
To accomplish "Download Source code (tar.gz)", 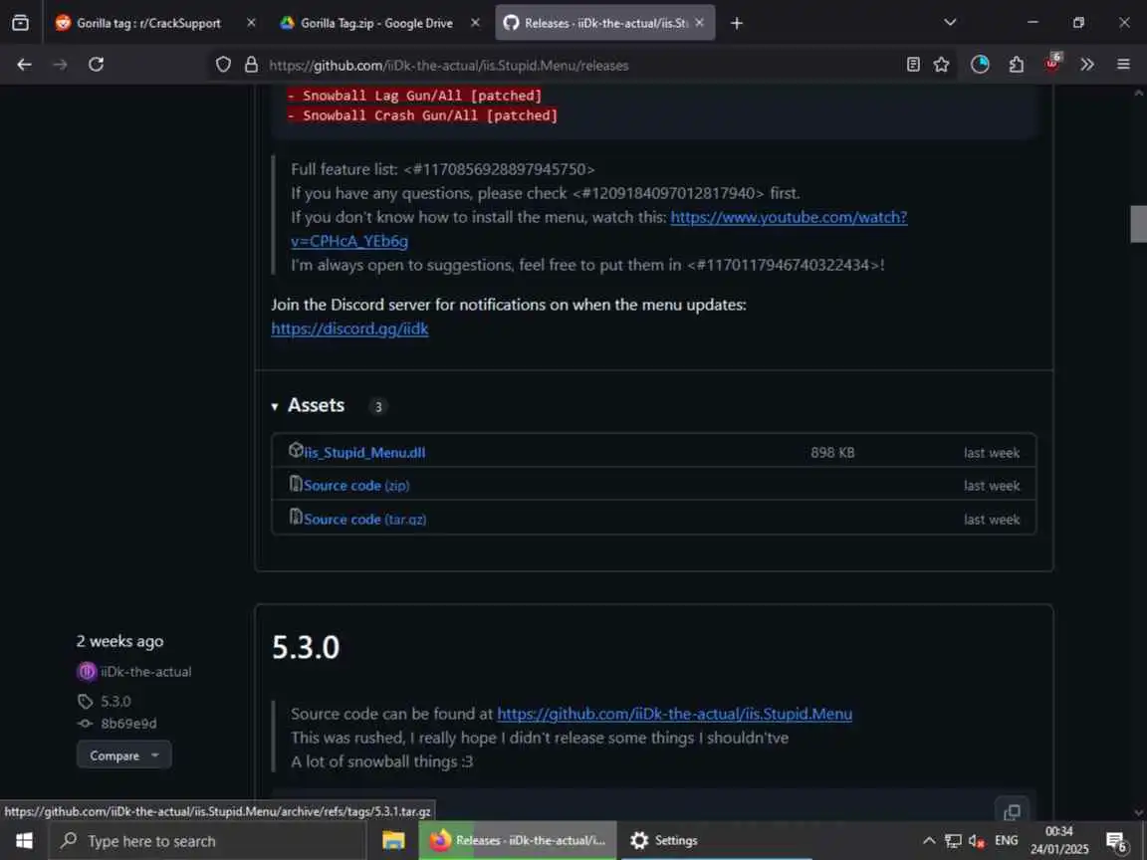I will (365, 520).
